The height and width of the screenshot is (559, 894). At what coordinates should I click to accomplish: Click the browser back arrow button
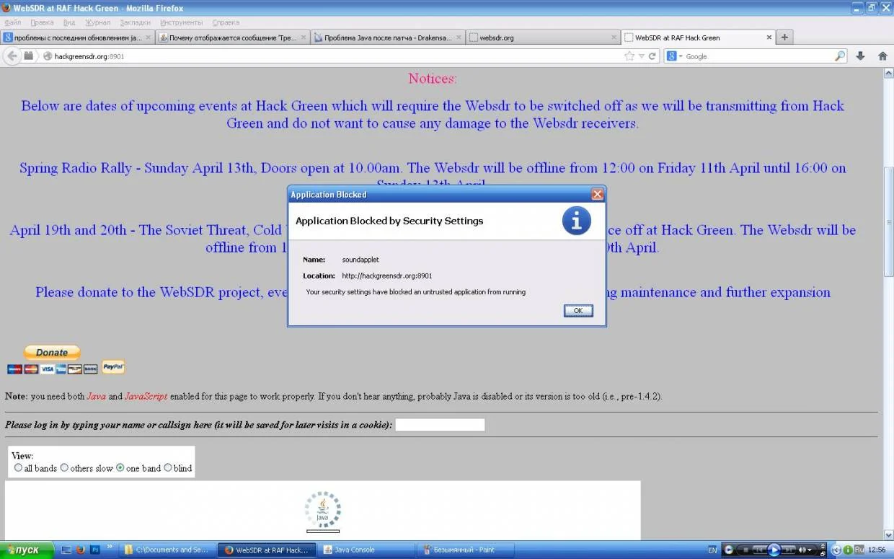[x=12, y=56]
